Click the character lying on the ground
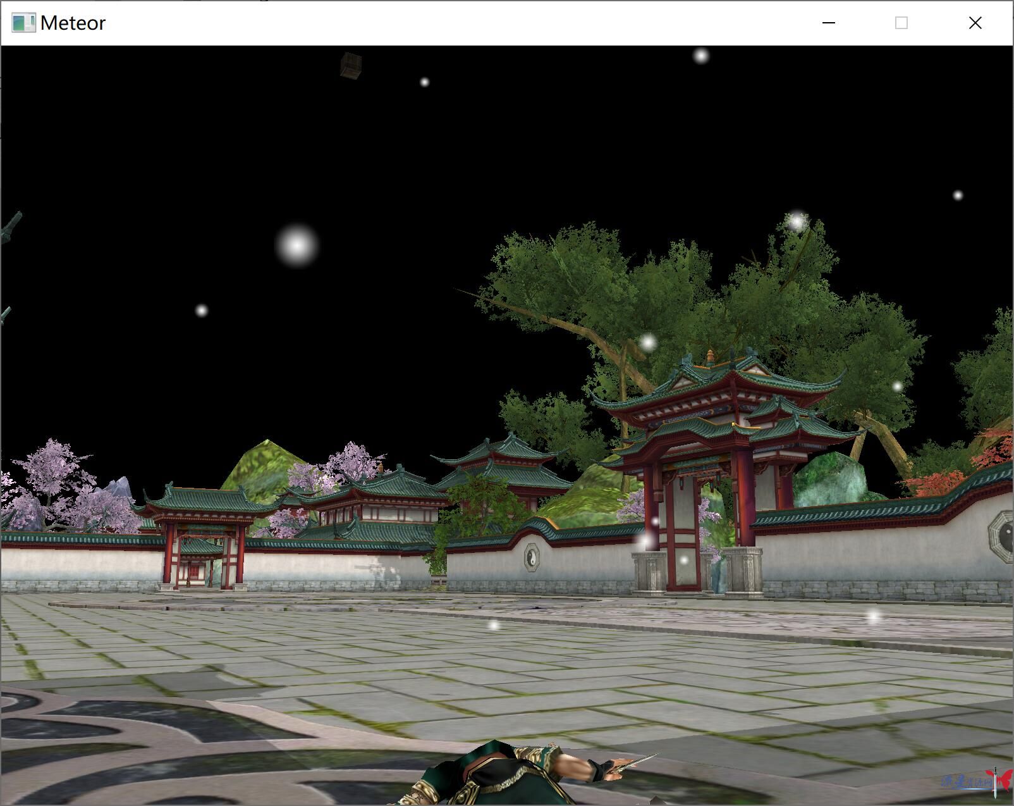Image resolution: width=1014 pixels, height=806 pixels. [x=518, y=772]
